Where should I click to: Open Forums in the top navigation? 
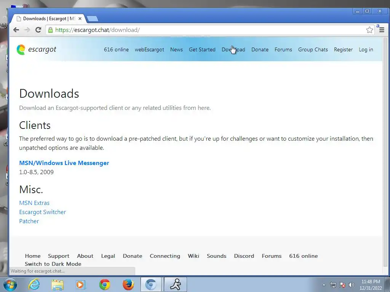(x=283, y=49)
